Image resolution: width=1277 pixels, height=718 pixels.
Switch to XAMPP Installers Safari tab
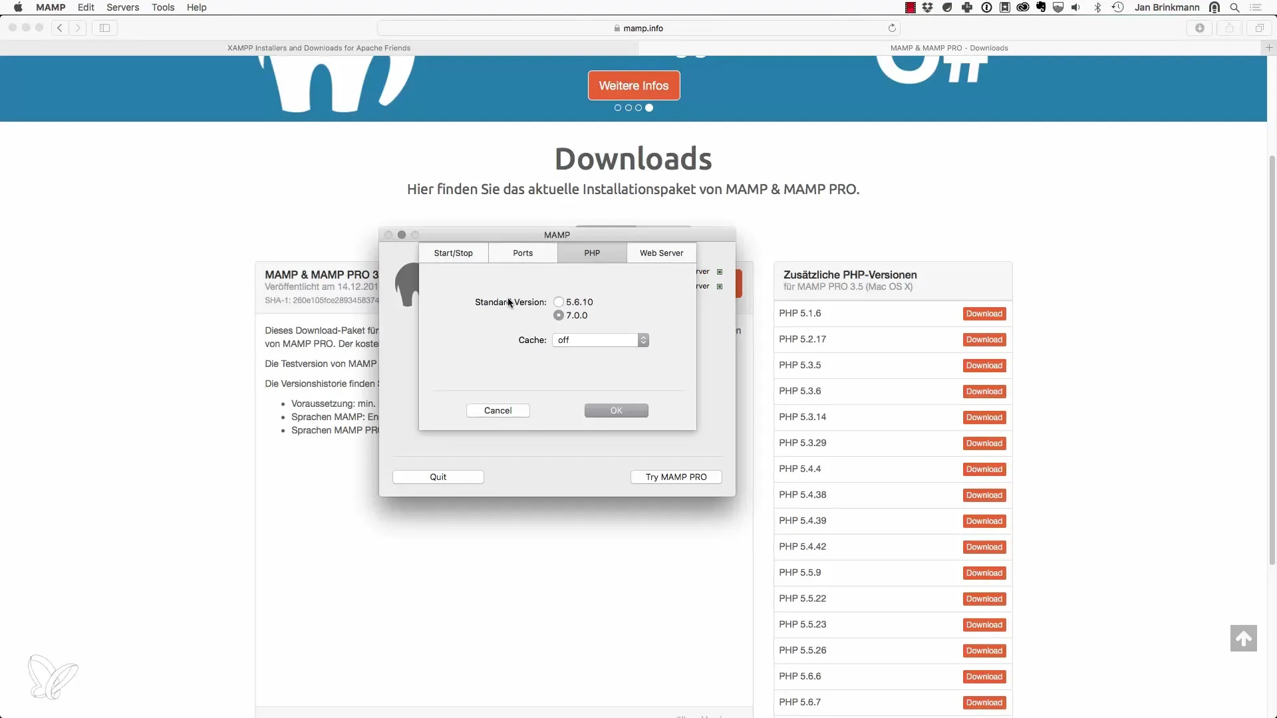319,48
